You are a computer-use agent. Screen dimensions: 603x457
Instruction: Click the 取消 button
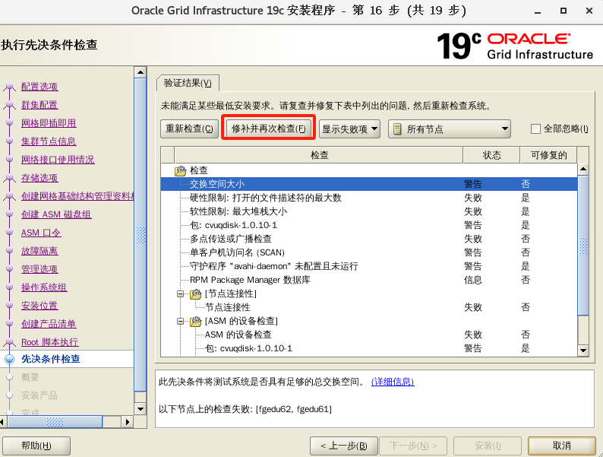pos(561,446)
